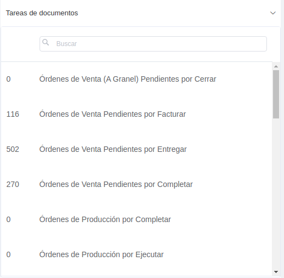The width and height of the screenshot is (284, 278).
Task: Click the count 502 for Pendientes por Entregar
Action: coord(13,149)
